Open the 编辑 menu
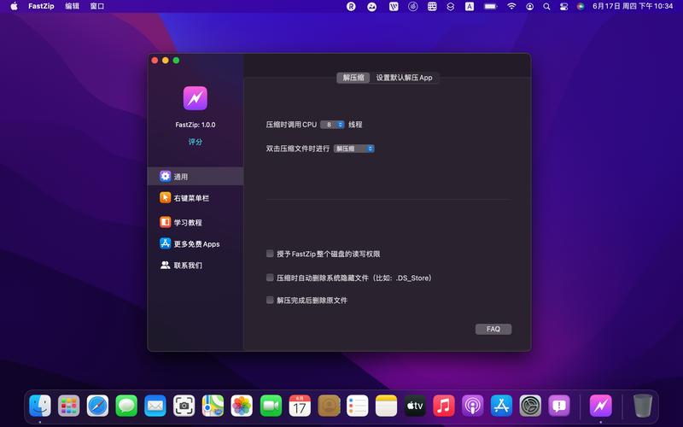The height and width of the screenshot is (427, 683). pos(72,7)
